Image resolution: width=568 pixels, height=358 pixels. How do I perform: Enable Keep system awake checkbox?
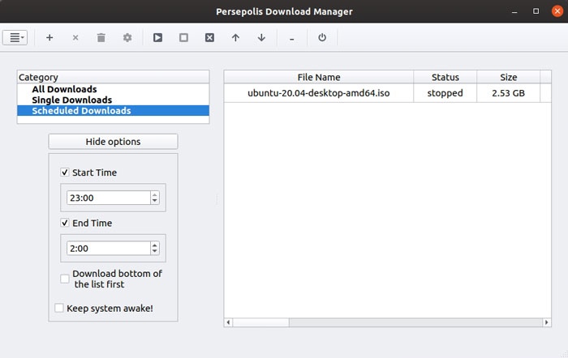point(59,308)
